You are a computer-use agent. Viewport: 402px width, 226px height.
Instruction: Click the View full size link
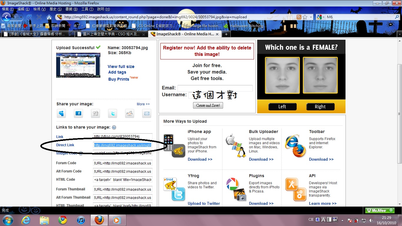click(121, 67)
